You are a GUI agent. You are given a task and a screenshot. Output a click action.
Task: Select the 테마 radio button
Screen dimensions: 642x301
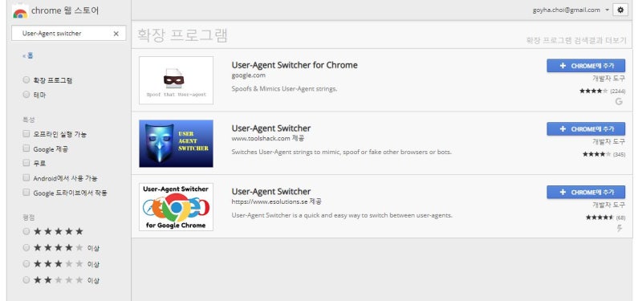pos(26,95)
